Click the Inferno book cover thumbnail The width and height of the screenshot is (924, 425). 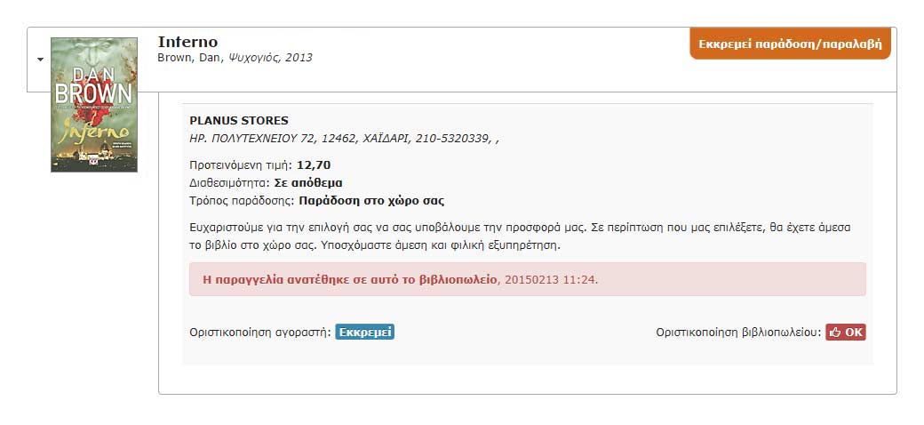point(94,104)
